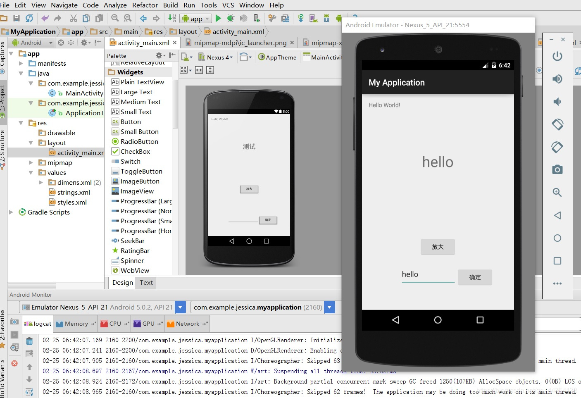Click the trash icon to clear logcat

click(x=29, y=341)
